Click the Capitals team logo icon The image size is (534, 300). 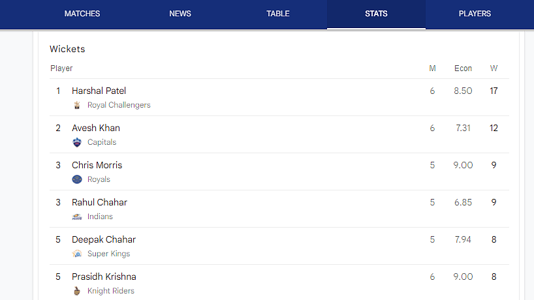(77, 142)
